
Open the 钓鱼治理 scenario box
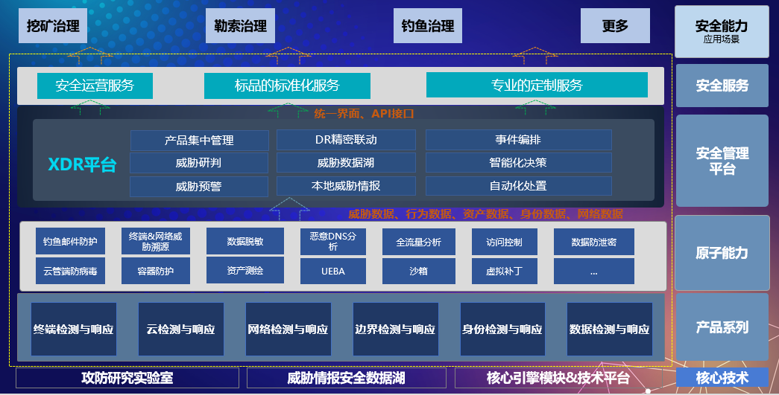click(423, 26)
